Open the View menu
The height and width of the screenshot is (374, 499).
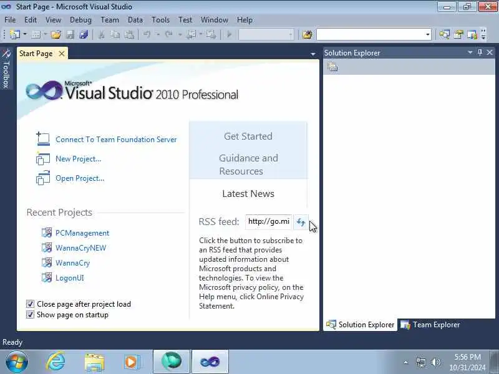pos(53,20)
